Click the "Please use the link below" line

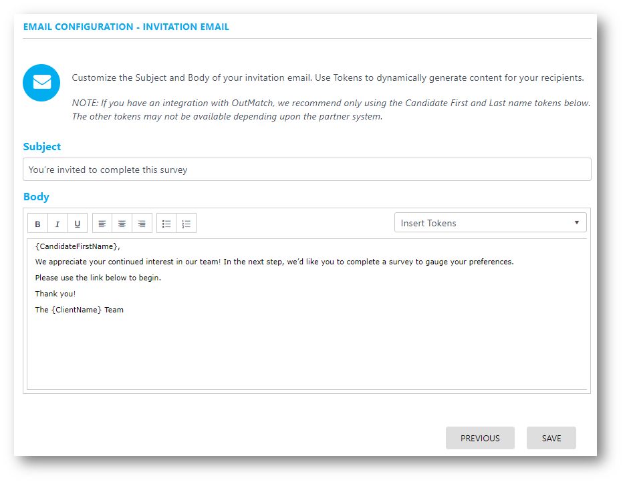pos(98,278)
